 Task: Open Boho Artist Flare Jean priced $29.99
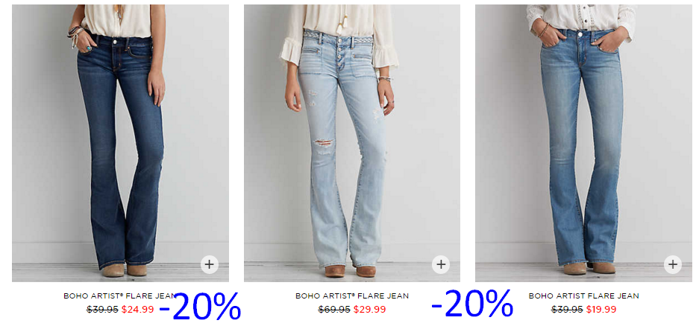pos(352,296)
